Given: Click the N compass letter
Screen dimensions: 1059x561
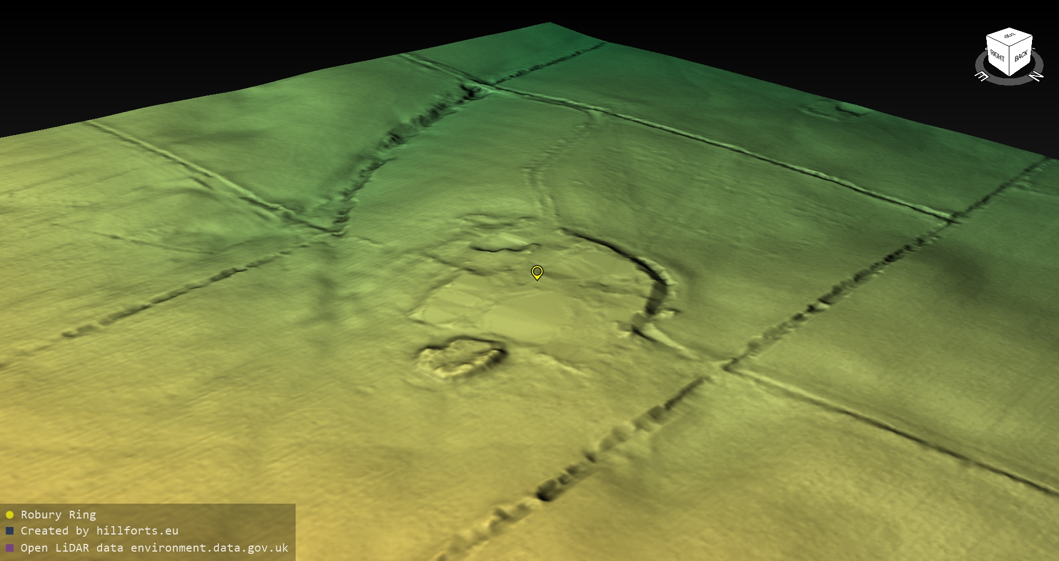Looking at the screenshot, I should click(x=1037, y=76).
